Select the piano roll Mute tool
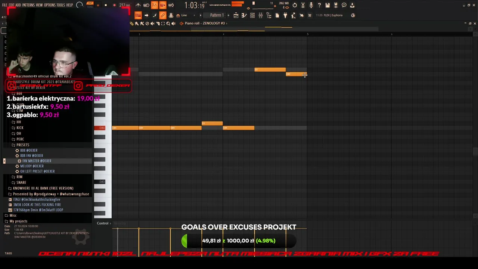The image size is (478, 269). [152, 24]
